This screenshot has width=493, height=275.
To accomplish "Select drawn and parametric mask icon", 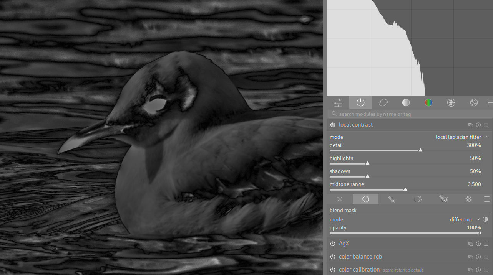I will (x=443, y=199).
